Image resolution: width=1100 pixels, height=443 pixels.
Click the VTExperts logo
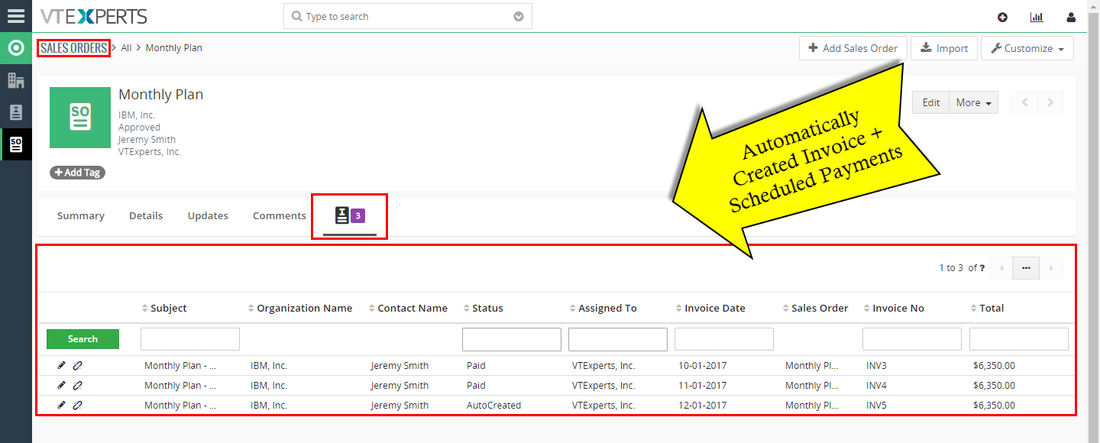94,16
